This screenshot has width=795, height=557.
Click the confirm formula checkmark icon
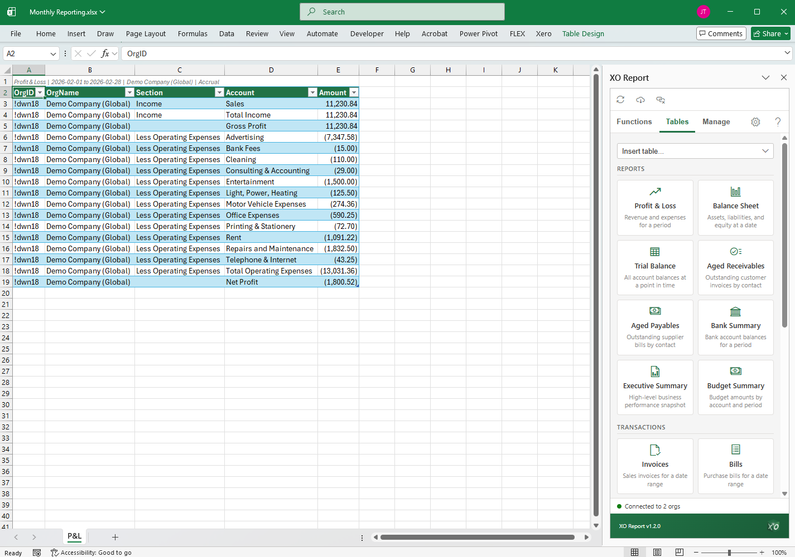pos(91,53)
